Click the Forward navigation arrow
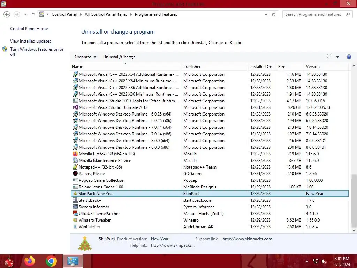The height and width of the screenshot is (268, 357). coord(17,14)
